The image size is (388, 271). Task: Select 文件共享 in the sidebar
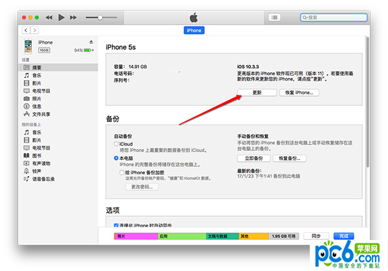tap(41, 114)
